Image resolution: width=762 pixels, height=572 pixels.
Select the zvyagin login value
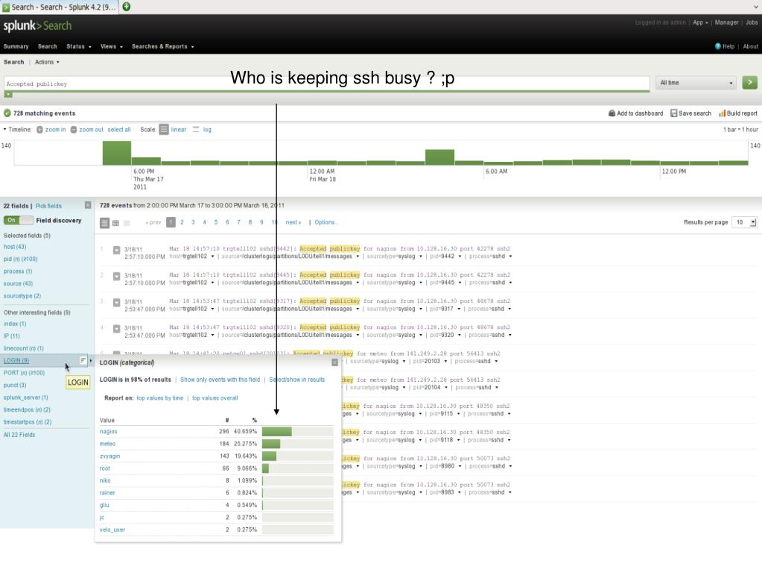(x=109, y=456)
